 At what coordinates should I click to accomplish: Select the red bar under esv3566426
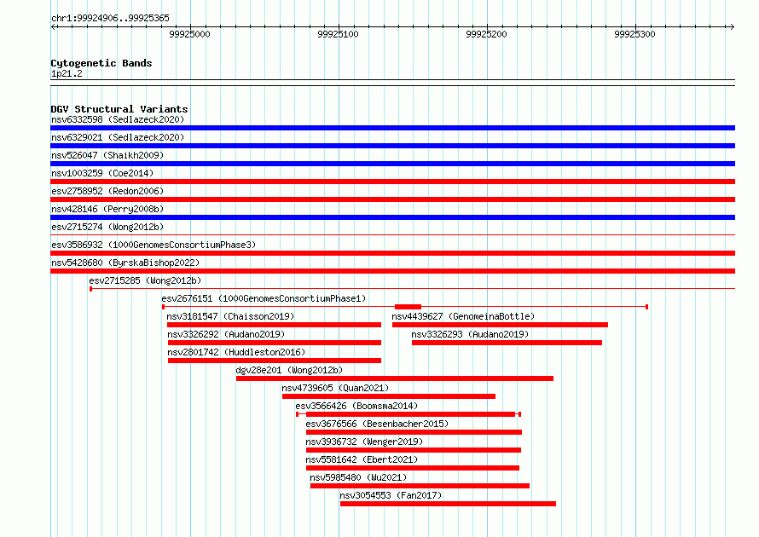[411, 414]
